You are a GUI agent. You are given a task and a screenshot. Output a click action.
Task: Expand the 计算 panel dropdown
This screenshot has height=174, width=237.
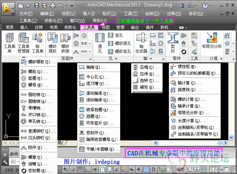coord(221,59)
